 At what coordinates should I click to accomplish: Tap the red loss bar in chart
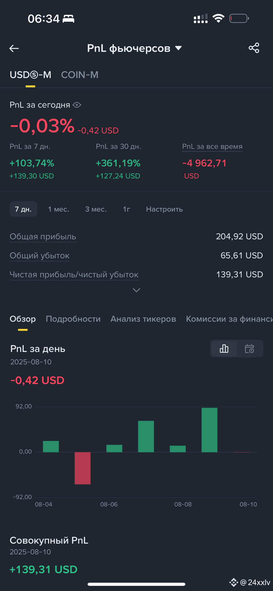coord(82,468)
